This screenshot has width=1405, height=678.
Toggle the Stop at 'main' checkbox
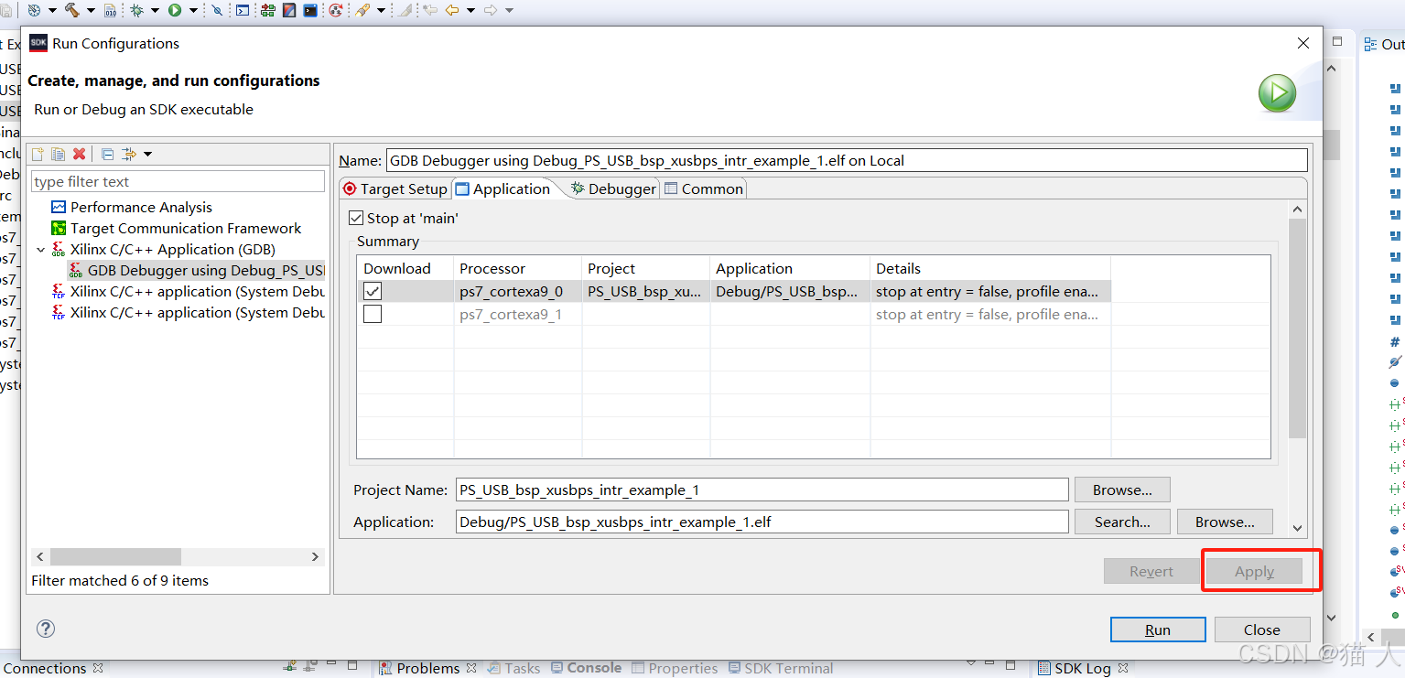pos(356,219)
